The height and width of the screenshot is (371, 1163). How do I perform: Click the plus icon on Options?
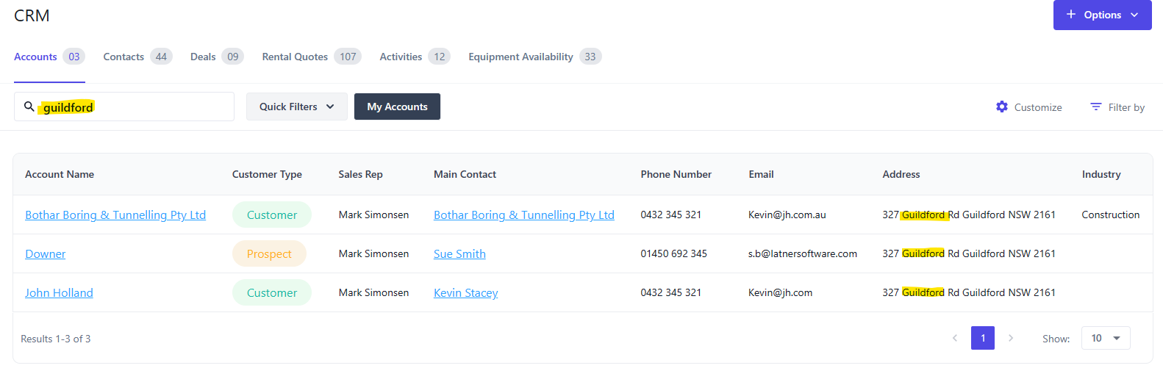(x=1071, y=15)
